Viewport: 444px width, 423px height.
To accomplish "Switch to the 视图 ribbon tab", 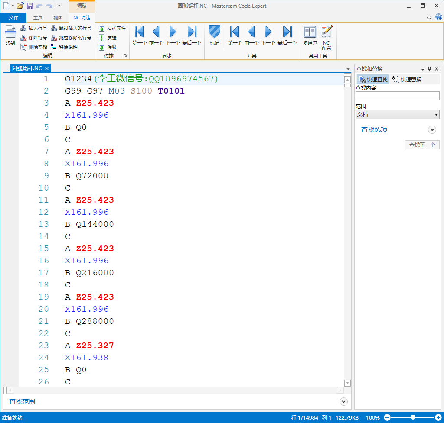I will 58,17.
